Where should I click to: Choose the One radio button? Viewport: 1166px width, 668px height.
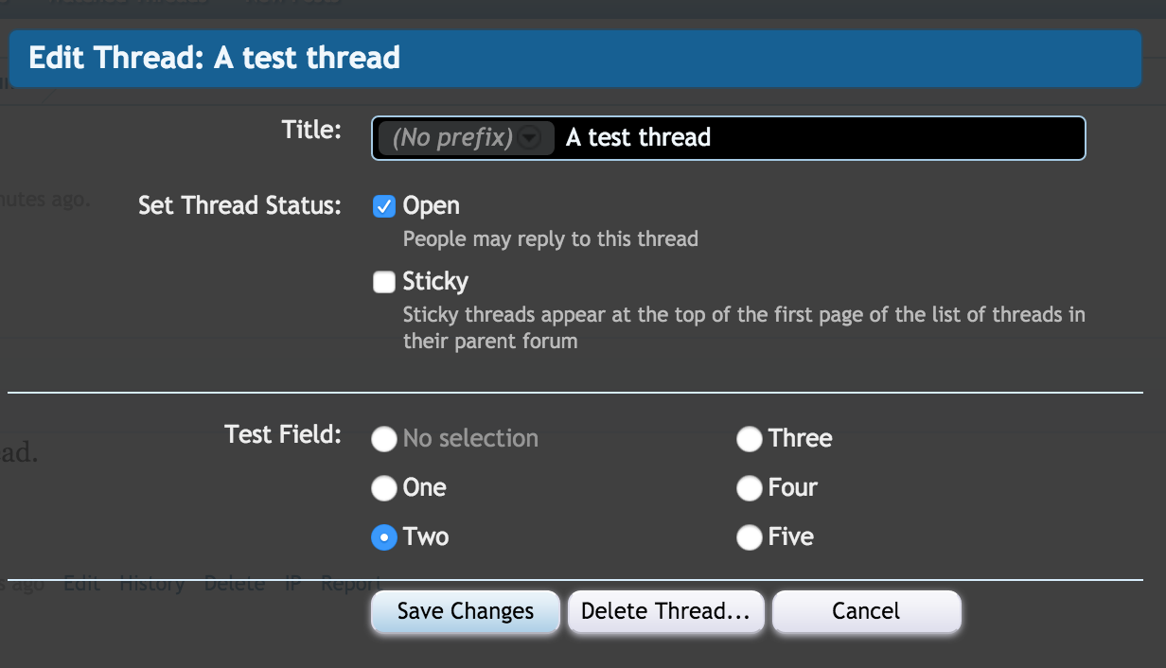(383, 488)
